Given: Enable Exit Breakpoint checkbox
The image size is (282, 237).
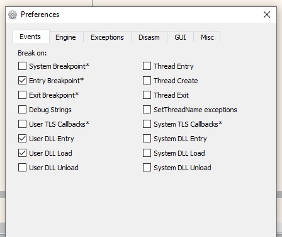Looking at the screenshot, I should (x=22, y=95).
